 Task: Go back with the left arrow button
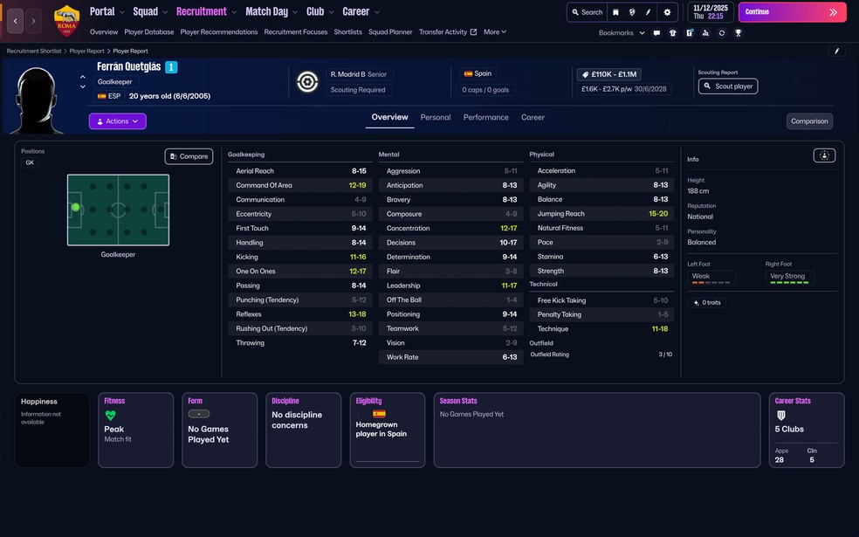[x=16, y=21]
